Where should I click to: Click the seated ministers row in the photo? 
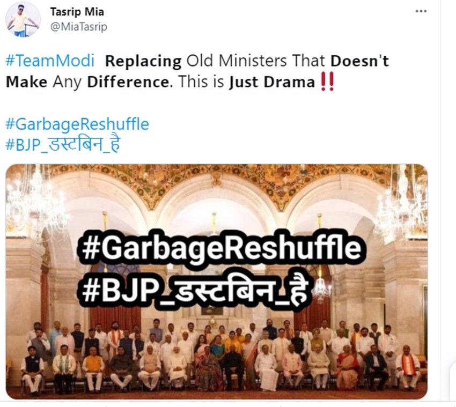[220, 367]
